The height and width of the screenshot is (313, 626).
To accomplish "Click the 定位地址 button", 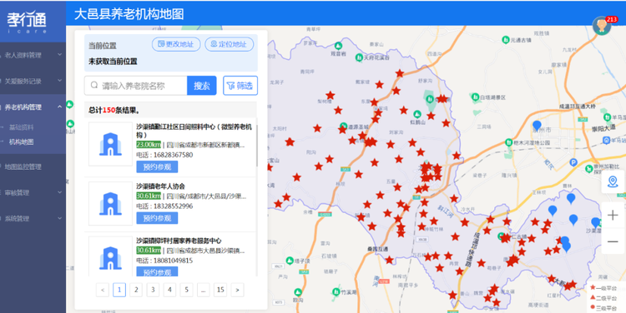I will coord(230,44).
